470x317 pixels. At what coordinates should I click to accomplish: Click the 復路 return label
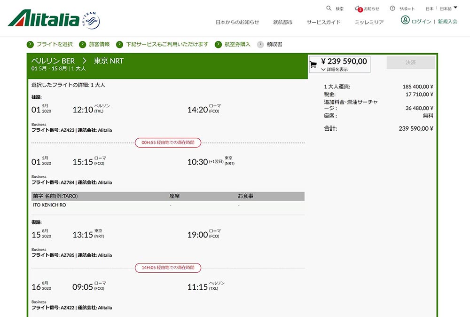tap(37, 222)
